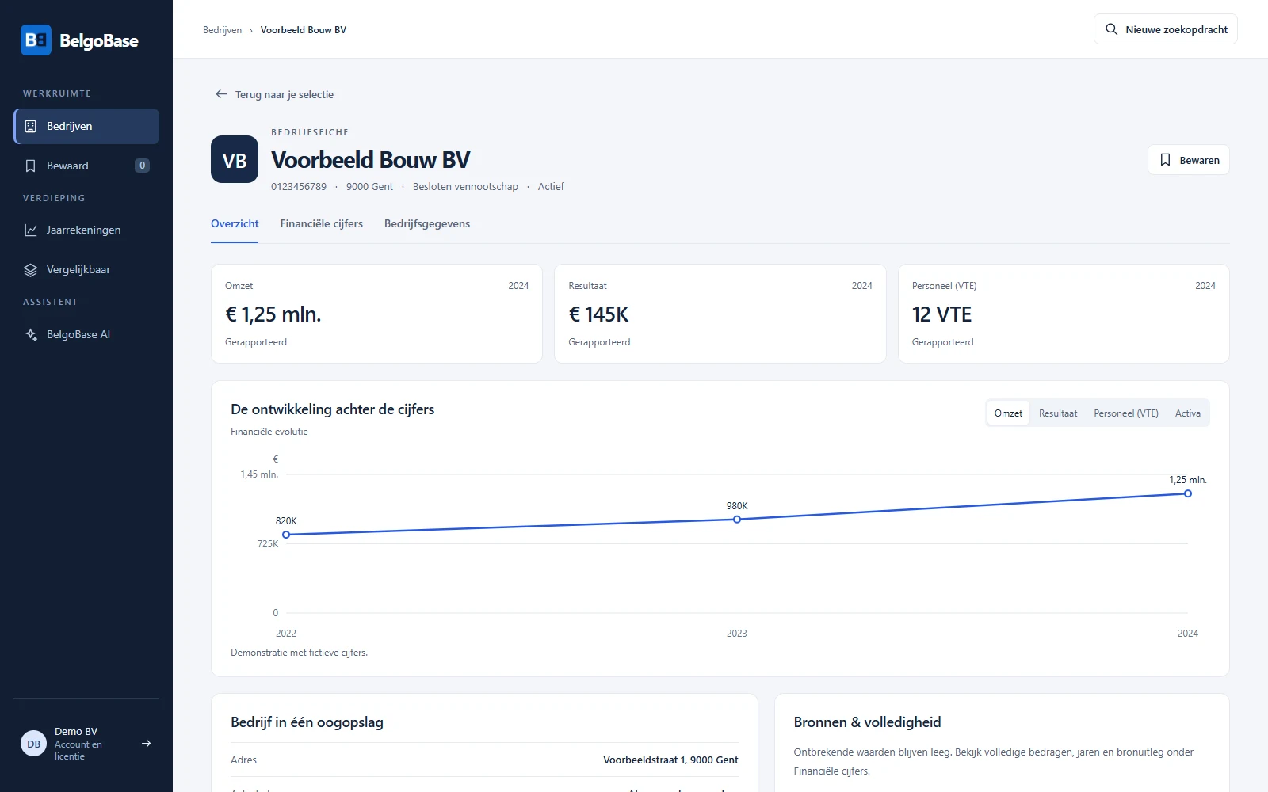The height and width of the screenshot is (792, 1268).
Task: Go back via Terug naar je selectie
Action: coord(274,94)
